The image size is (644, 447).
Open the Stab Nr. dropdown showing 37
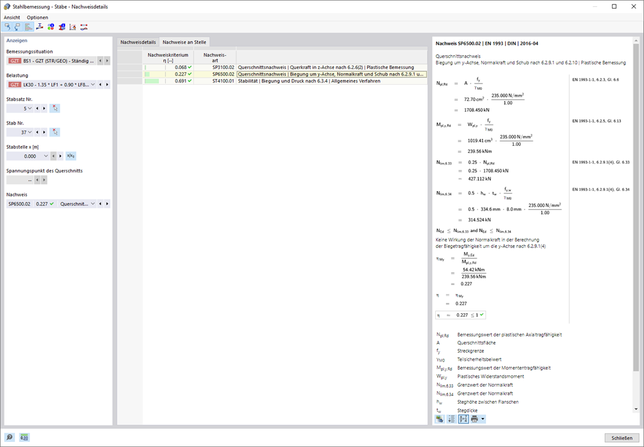click(30, 132)
